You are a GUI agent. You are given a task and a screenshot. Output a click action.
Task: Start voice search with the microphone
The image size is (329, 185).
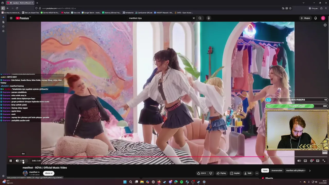click(x=209, y=18)
